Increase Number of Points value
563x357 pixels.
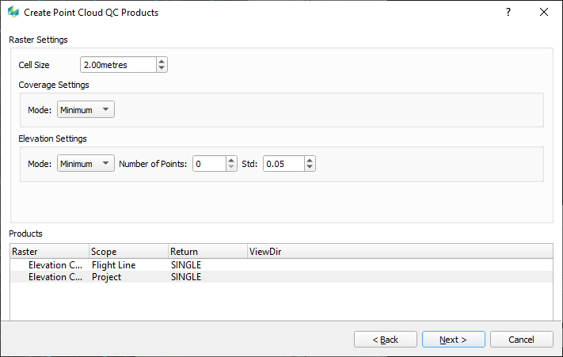[231, 160]
